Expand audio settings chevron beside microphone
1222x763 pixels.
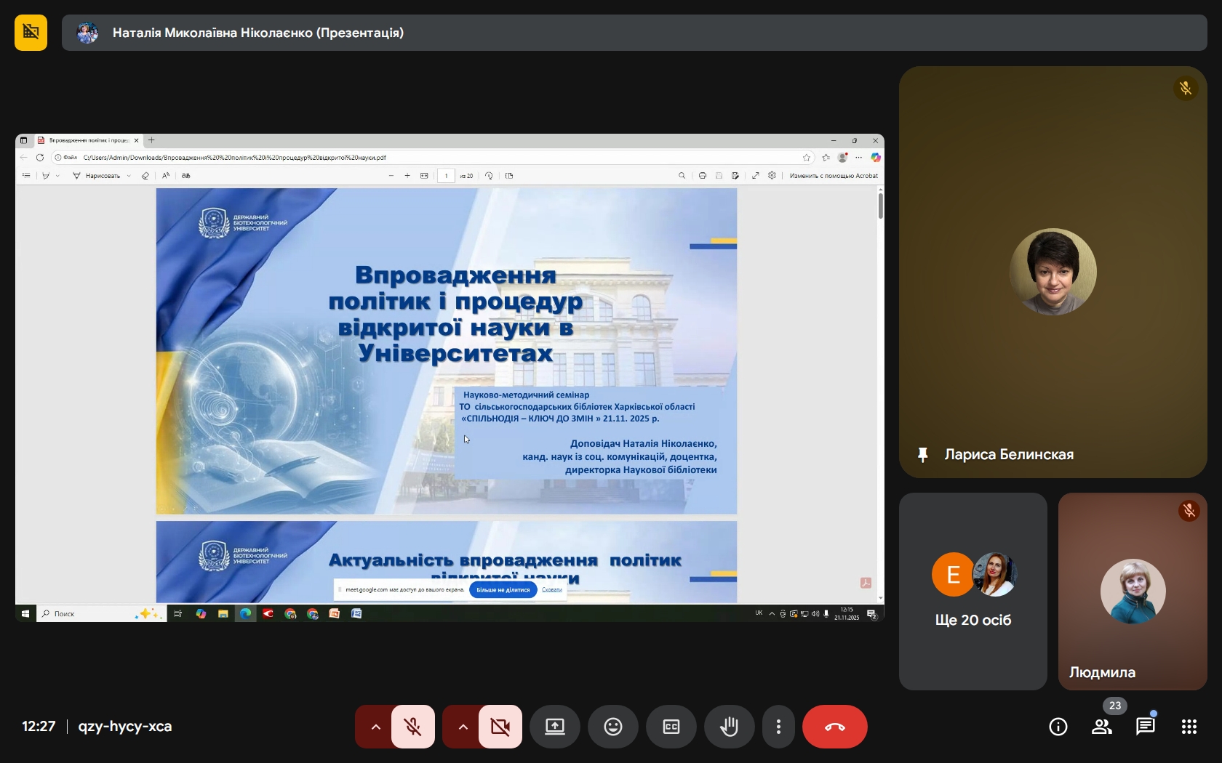coord(375,727)
